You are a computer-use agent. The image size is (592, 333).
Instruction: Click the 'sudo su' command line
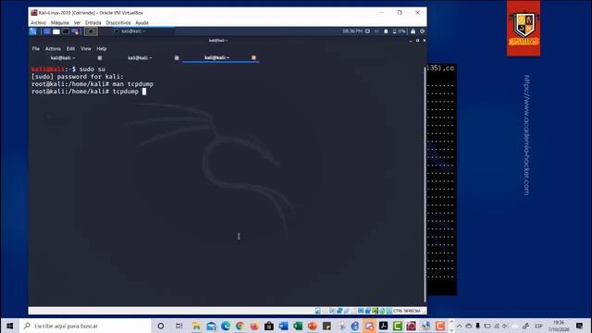[68, 69]
